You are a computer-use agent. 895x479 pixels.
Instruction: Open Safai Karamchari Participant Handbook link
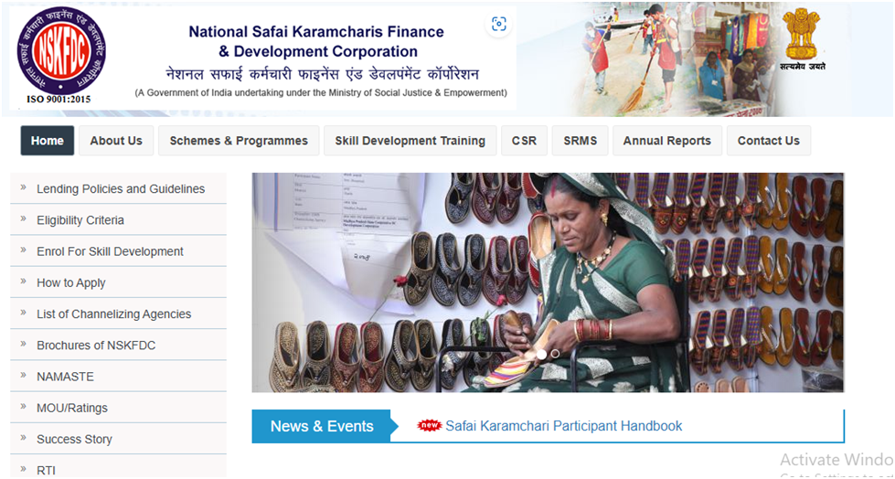[564, 426]
